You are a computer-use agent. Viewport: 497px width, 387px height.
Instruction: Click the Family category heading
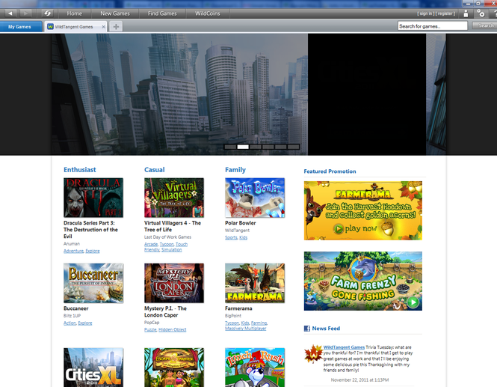tap(235, 170)
